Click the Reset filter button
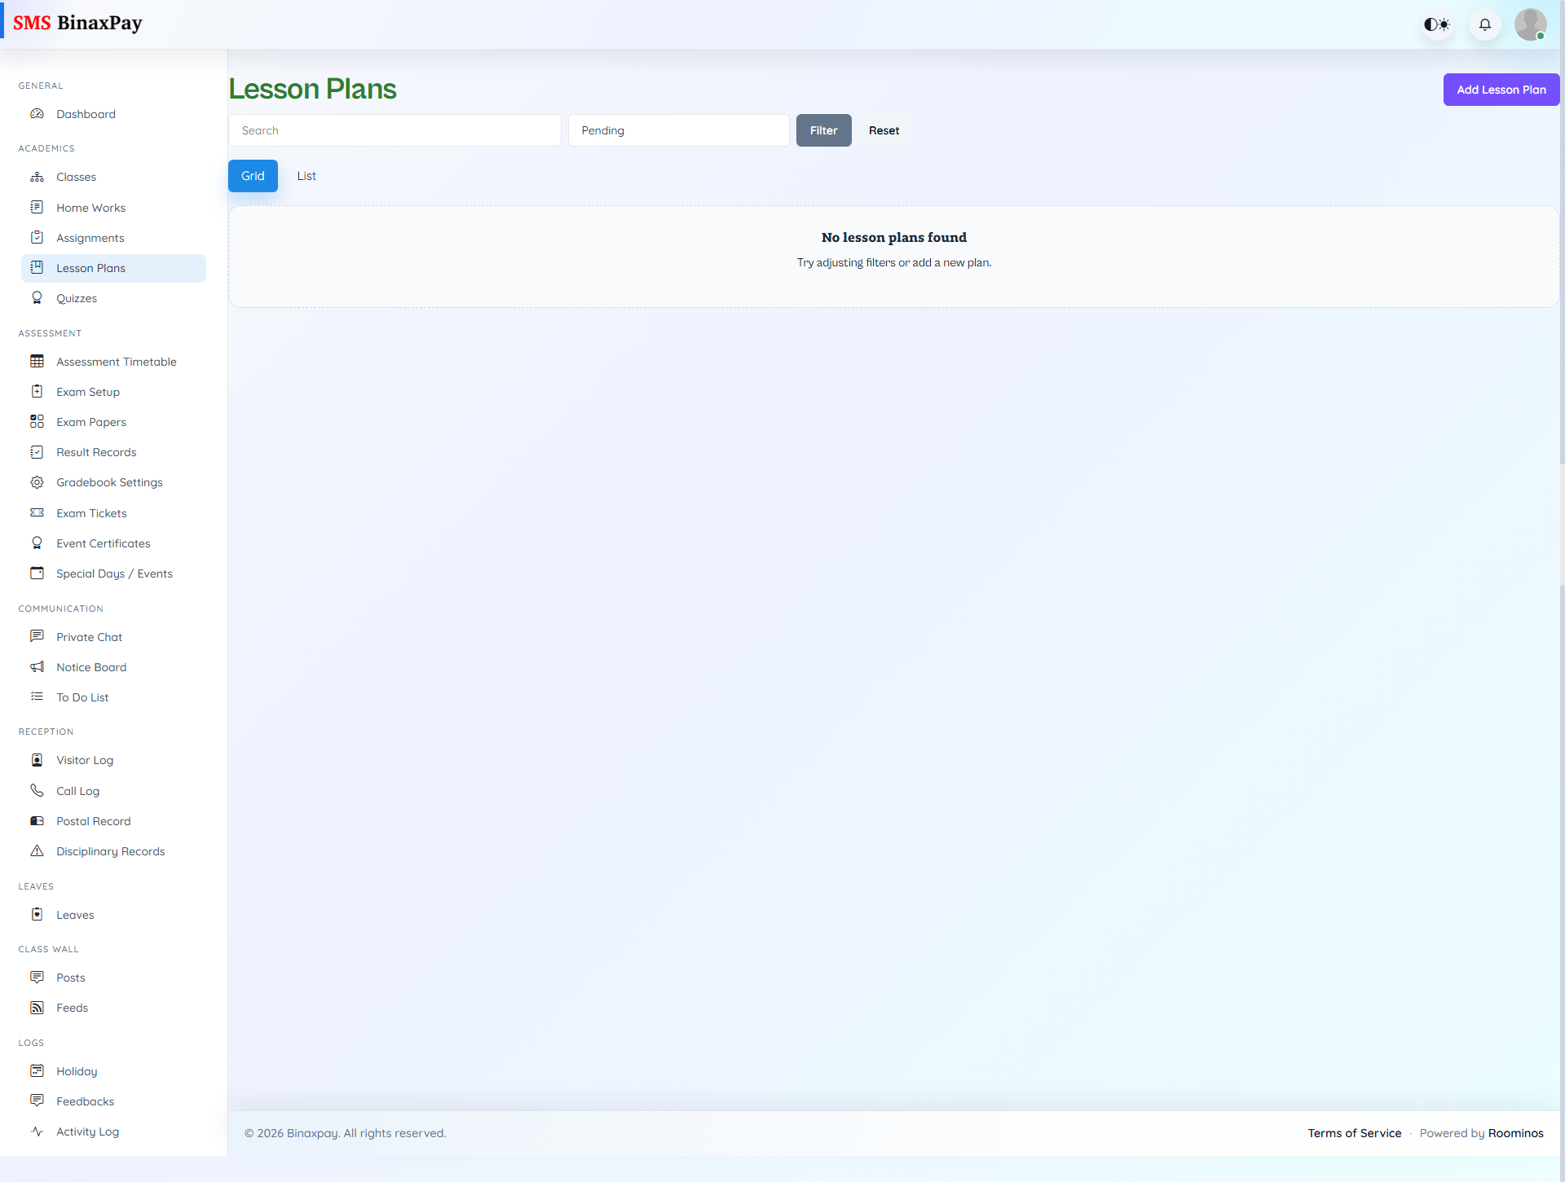 tap(884, 130)
